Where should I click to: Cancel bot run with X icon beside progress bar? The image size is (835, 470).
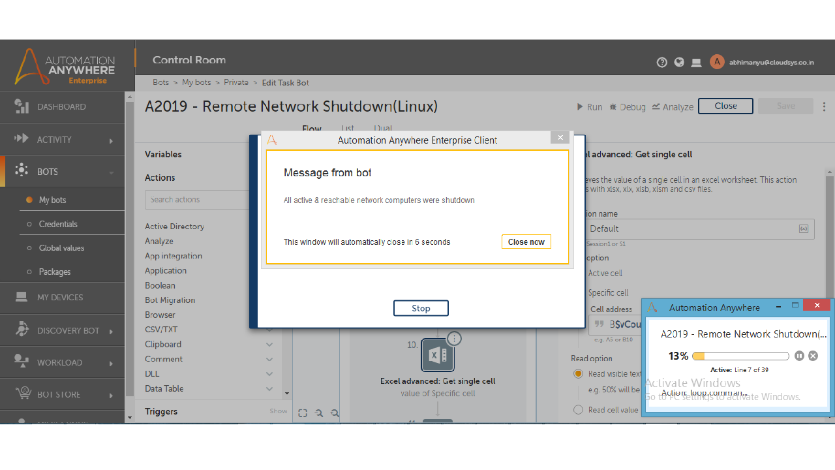813,356
